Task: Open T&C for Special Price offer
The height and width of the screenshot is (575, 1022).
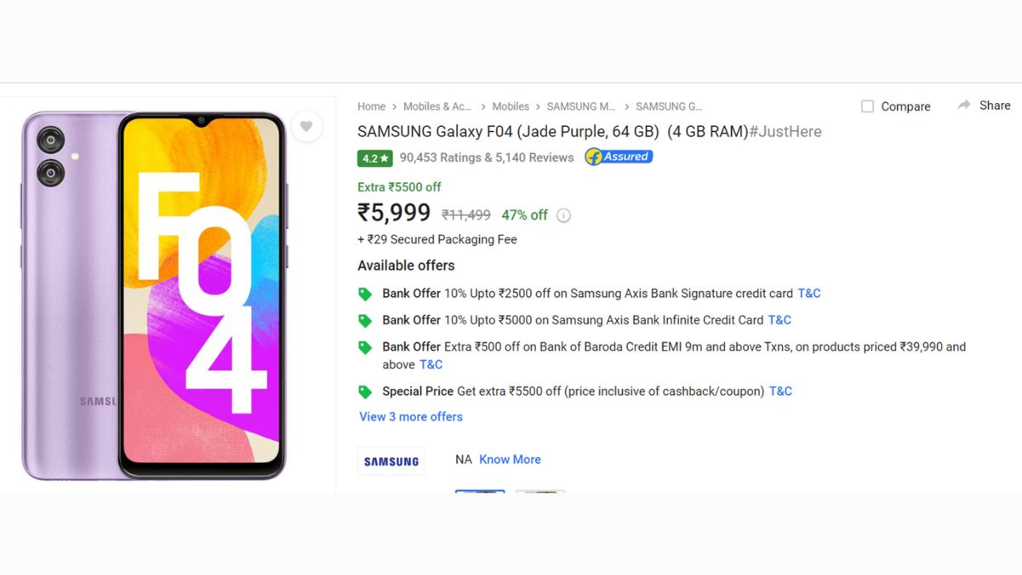Action: coord(780,391)
